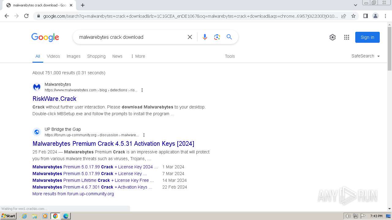Open the Edge taskbar icon

(66, 216)
